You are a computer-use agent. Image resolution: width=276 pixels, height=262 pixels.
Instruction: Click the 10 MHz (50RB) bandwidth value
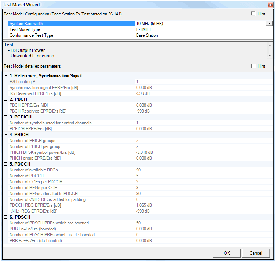[149, 24]
